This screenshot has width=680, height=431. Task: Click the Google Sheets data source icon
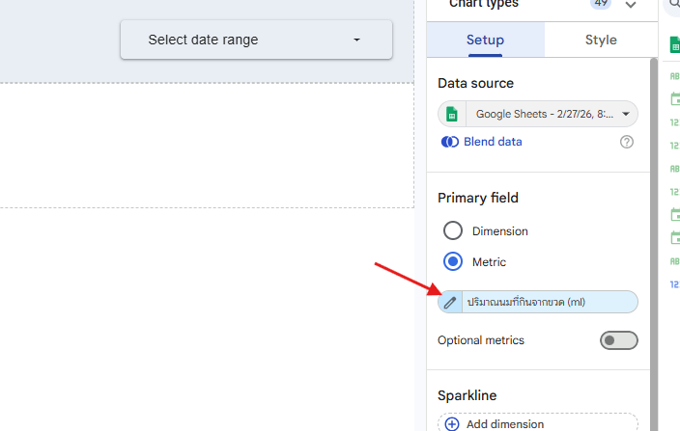(451, 114)
